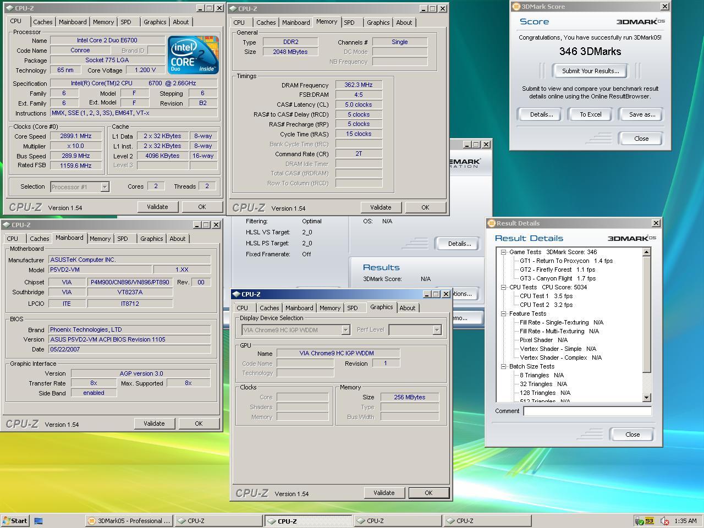Switch to Caches tab in CPU window

click(x=42, y=22)
